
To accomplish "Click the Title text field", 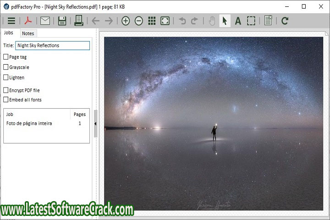I will point(53,45).
